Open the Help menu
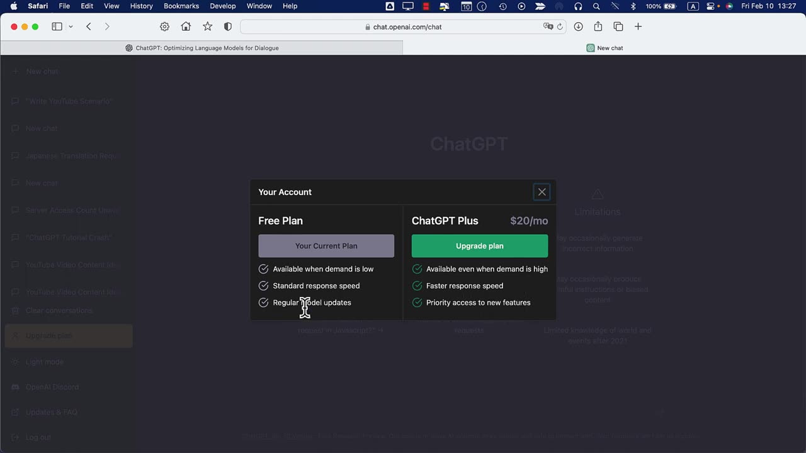 (290, 6)
